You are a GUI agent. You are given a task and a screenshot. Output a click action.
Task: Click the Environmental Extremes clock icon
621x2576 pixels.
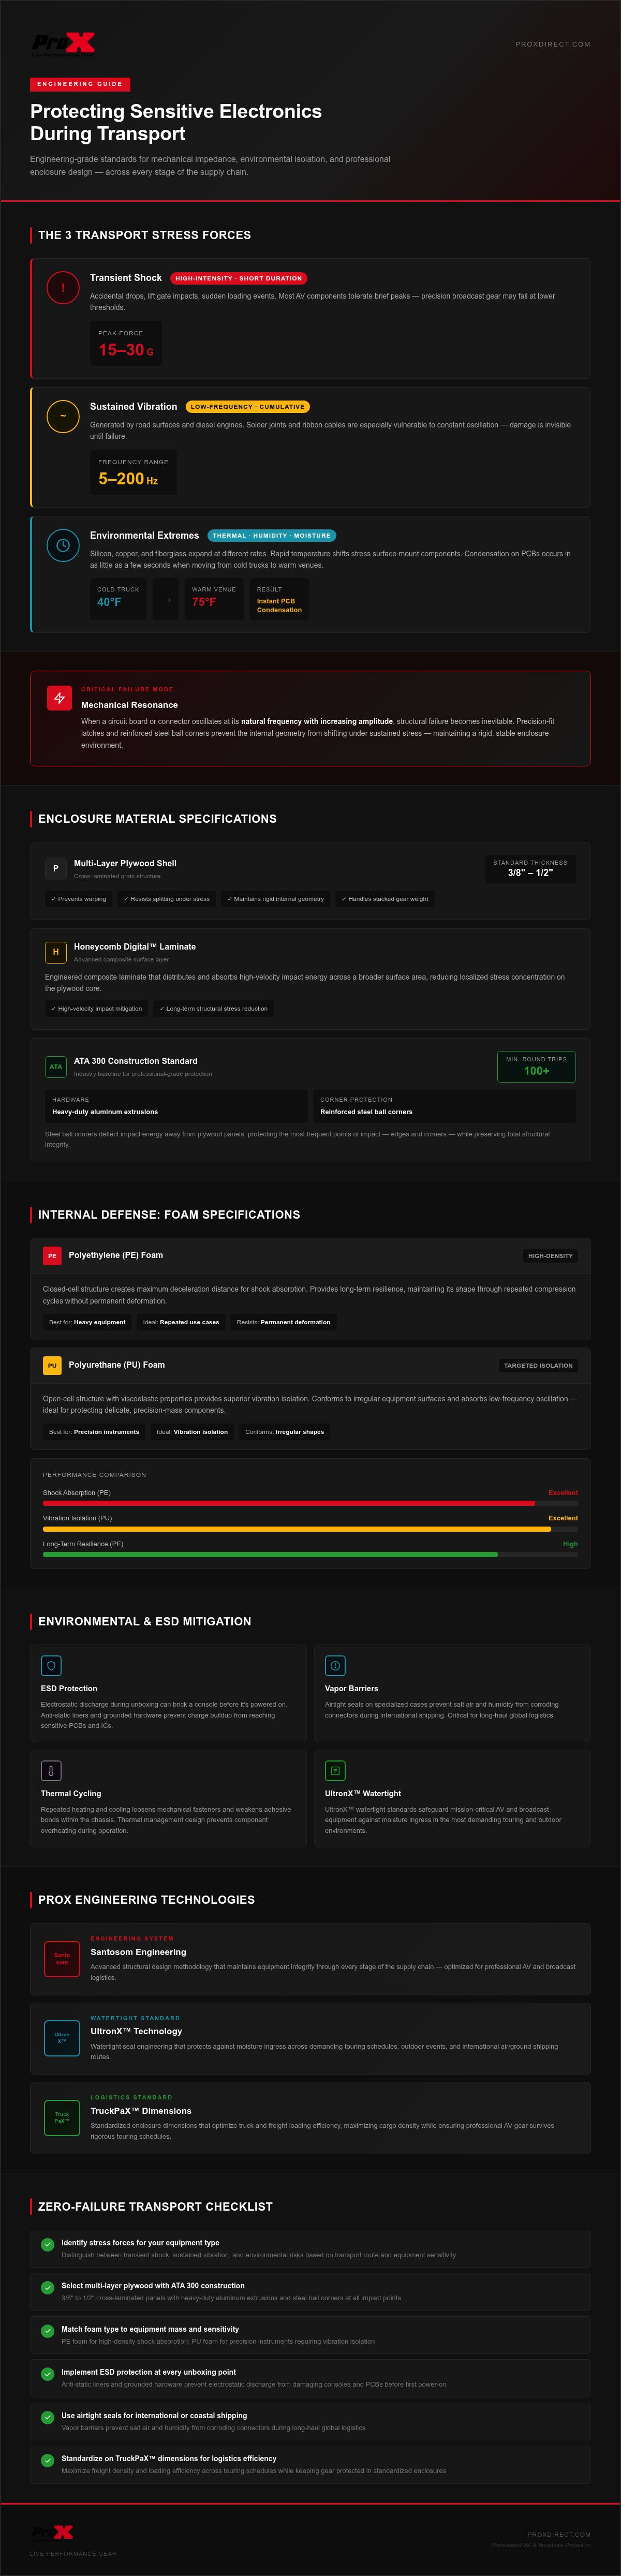[x=63, y=545]
